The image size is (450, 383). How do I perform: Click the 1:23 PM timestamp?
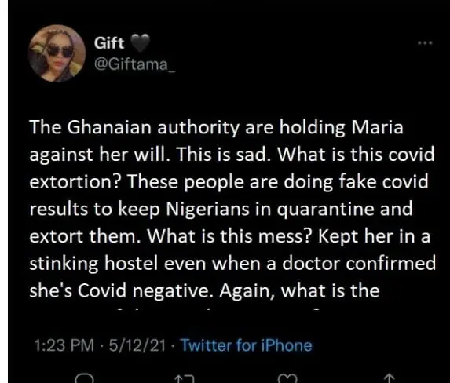pos(64,345)
